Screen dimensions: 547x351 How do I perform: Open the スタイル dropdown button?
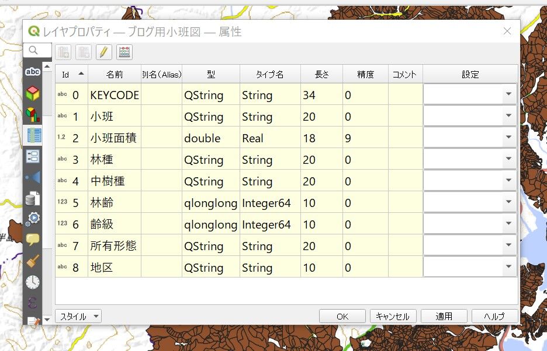point(78,316)
